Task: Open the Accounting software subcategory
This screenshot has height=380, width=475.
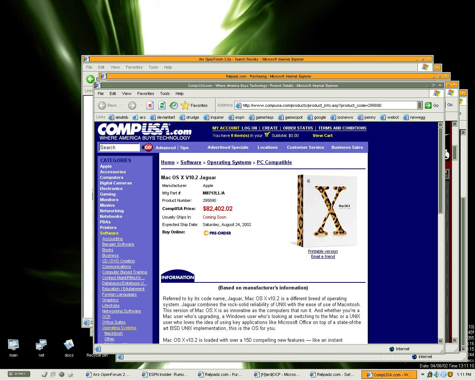Action: 112,239
